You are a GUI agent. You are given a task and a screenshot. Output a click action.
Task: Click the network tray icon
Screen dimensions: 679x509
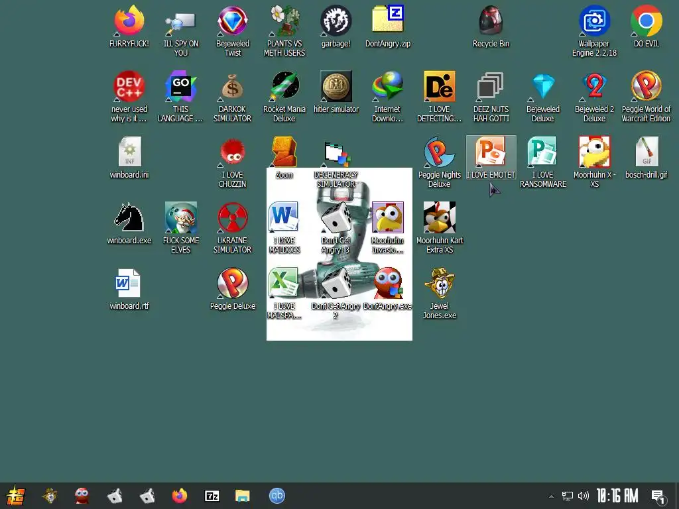tap(568, 496)
